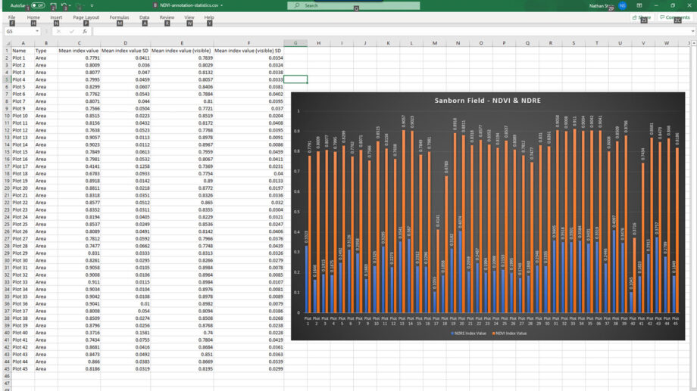
Task: Click the NS account avatar
Action: point(622,6)
